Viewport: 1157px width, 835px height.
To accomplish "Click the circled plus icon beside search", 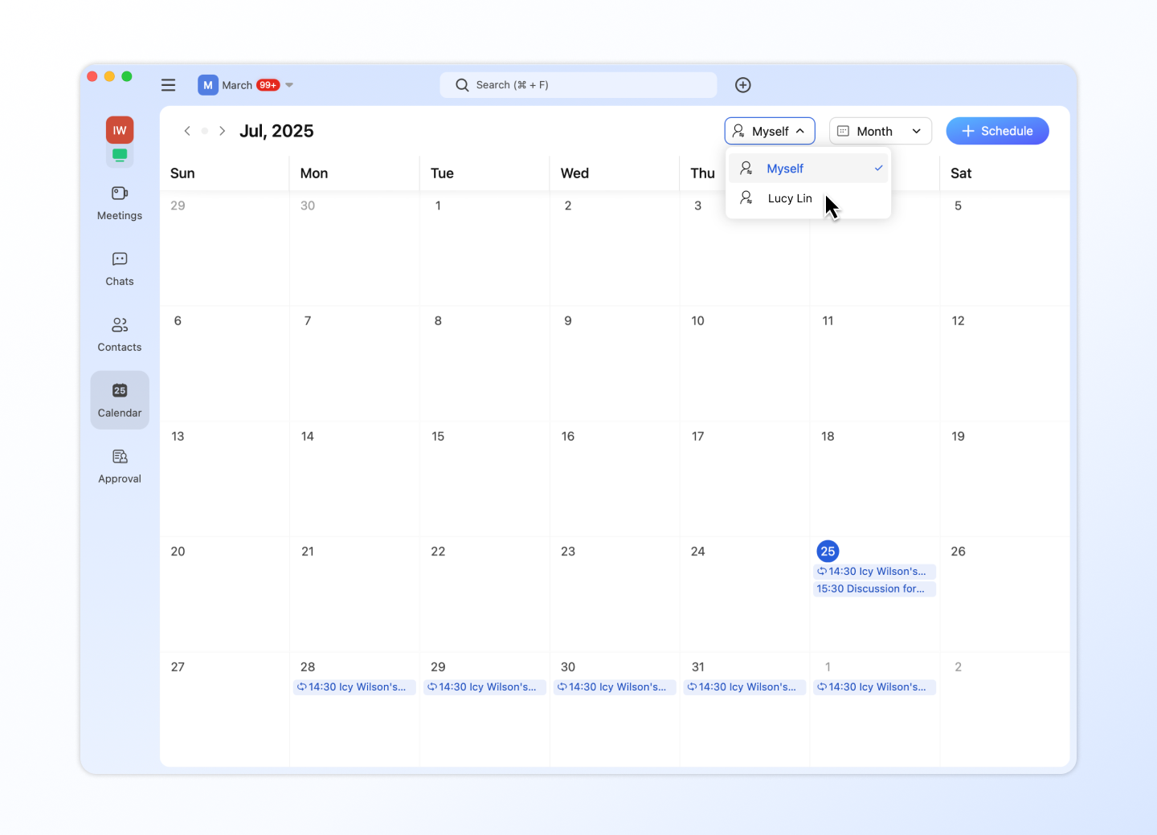I will [x=743, y=85].
